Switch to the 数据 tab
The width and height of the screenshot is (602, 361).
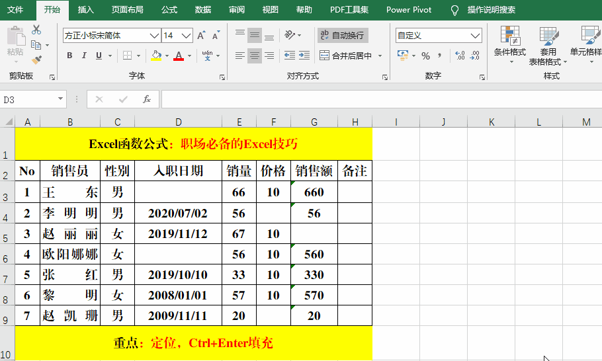point(202,10)
